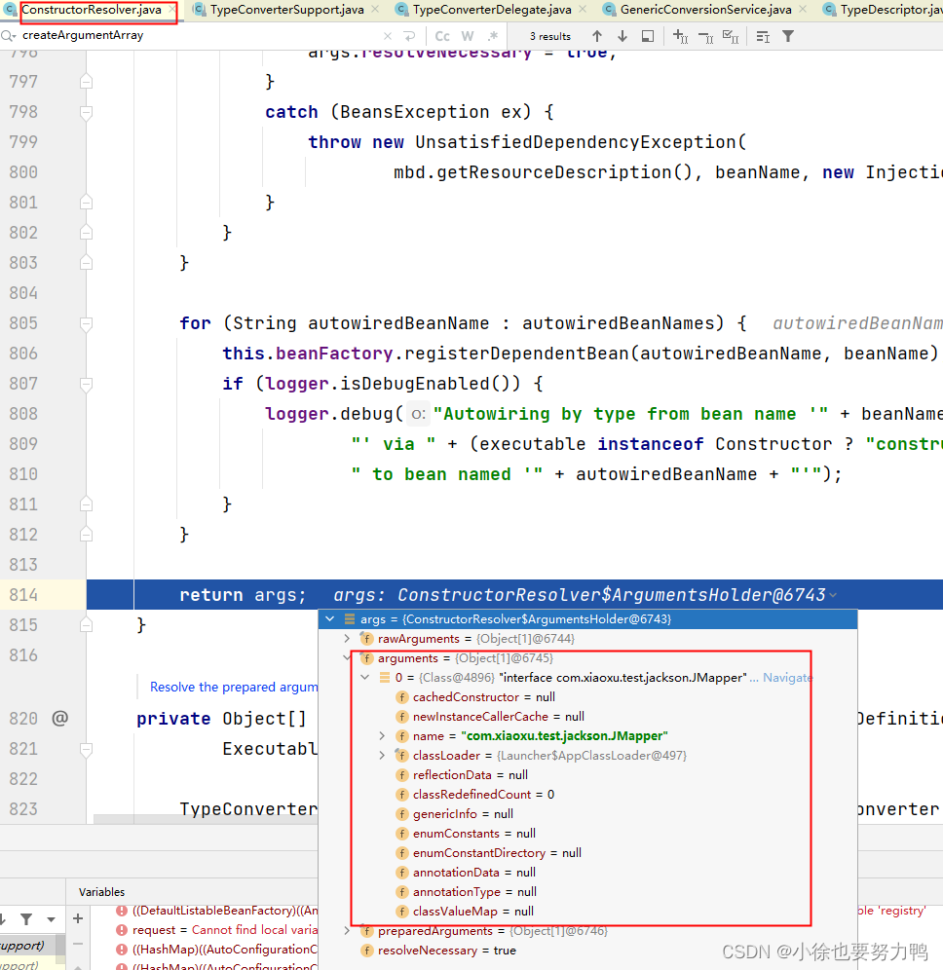Viewport: 943px width, 970px height.
Task: Select the 'request = Cannot find local' watch
Action: coord(216,930)
